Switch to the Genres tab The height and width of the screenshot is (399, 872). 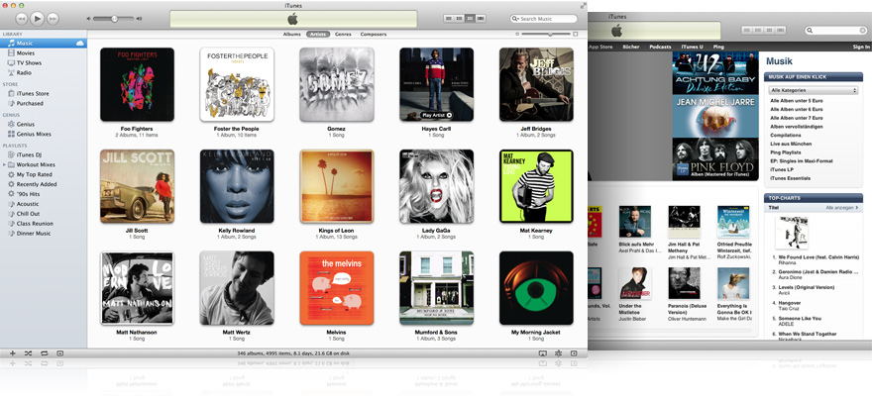343,34
